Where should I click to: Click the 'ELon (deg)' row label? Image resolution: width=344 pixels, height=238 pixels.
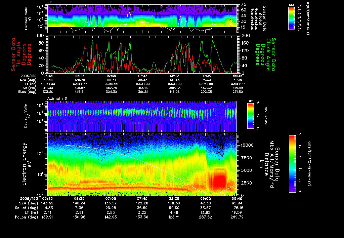[x=27, y=92]
